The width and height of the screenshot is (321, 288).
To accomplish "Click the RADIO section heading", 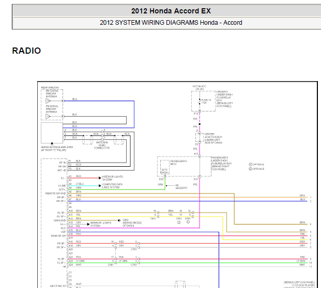I will (26, 51).
